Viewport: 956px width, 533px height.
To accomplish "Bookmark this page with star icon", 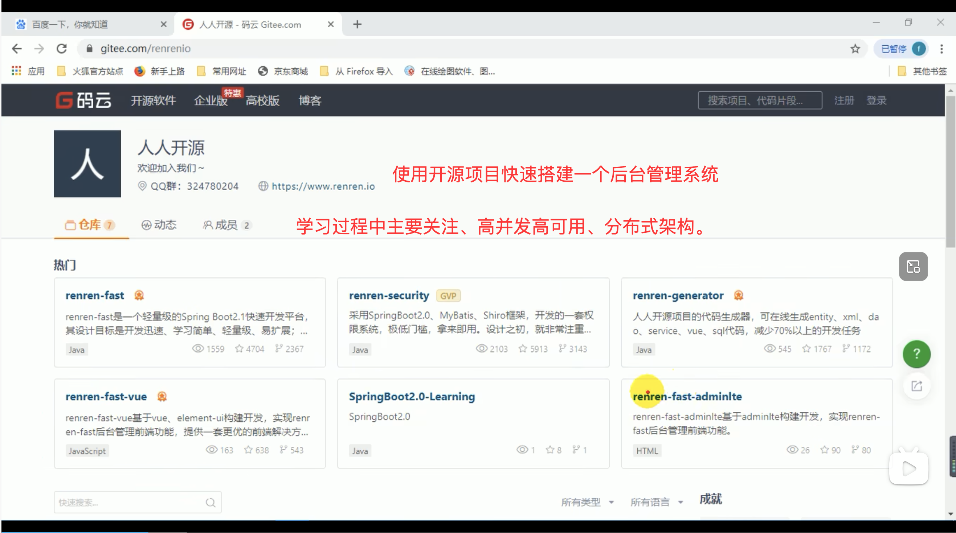I will tap(855, 49).
